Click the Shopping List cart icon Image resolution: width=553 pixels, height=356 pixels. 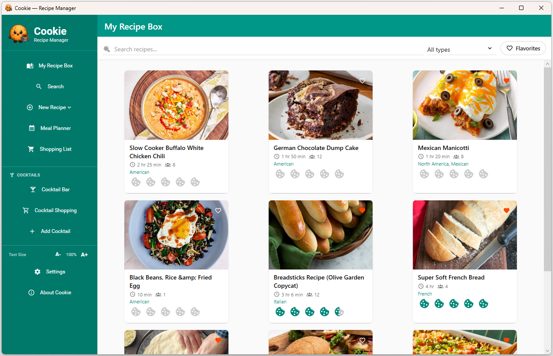[31, 149]
